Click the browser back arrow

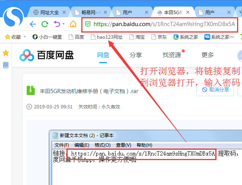(x=33, y=24)
